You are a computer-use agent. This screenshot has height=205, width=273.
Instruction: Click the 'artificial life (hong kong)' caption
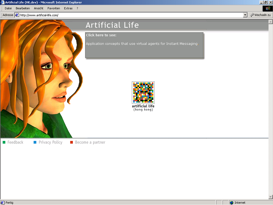coord(143,108)
